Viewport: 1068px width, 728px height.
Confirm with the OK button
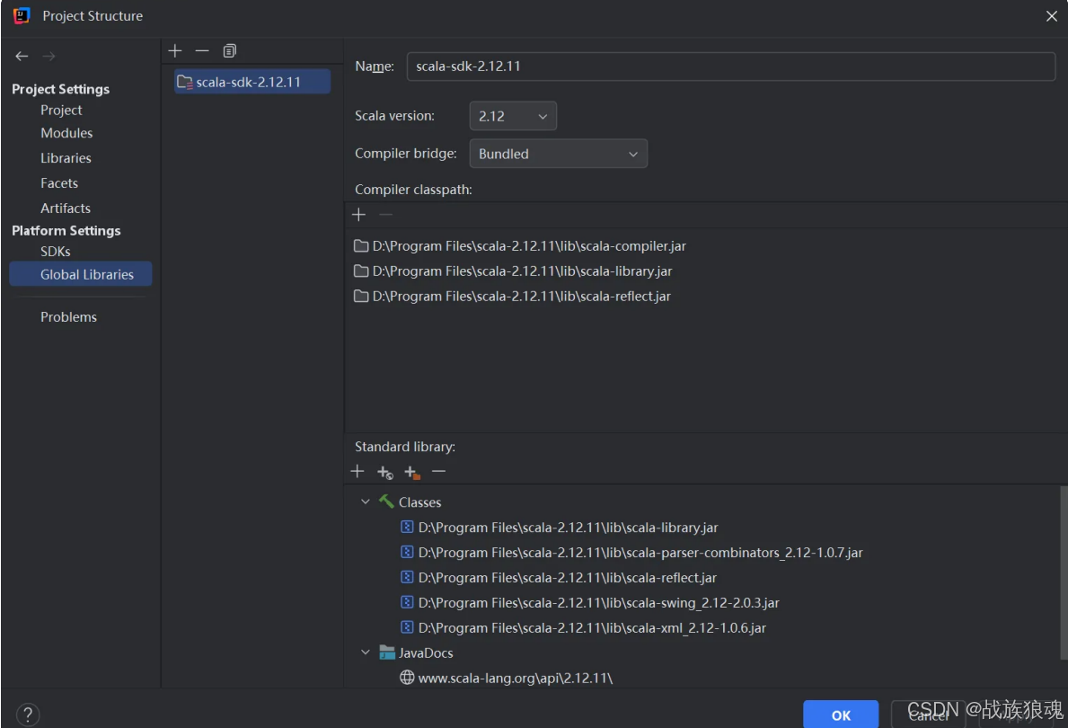pos(841,715)
